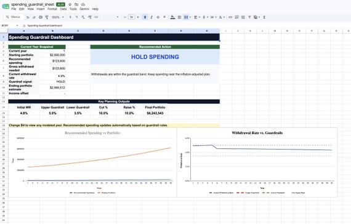Toggle Strikethrough formatting
Viewport: 351px width, 224px height.
click(158, 17)
